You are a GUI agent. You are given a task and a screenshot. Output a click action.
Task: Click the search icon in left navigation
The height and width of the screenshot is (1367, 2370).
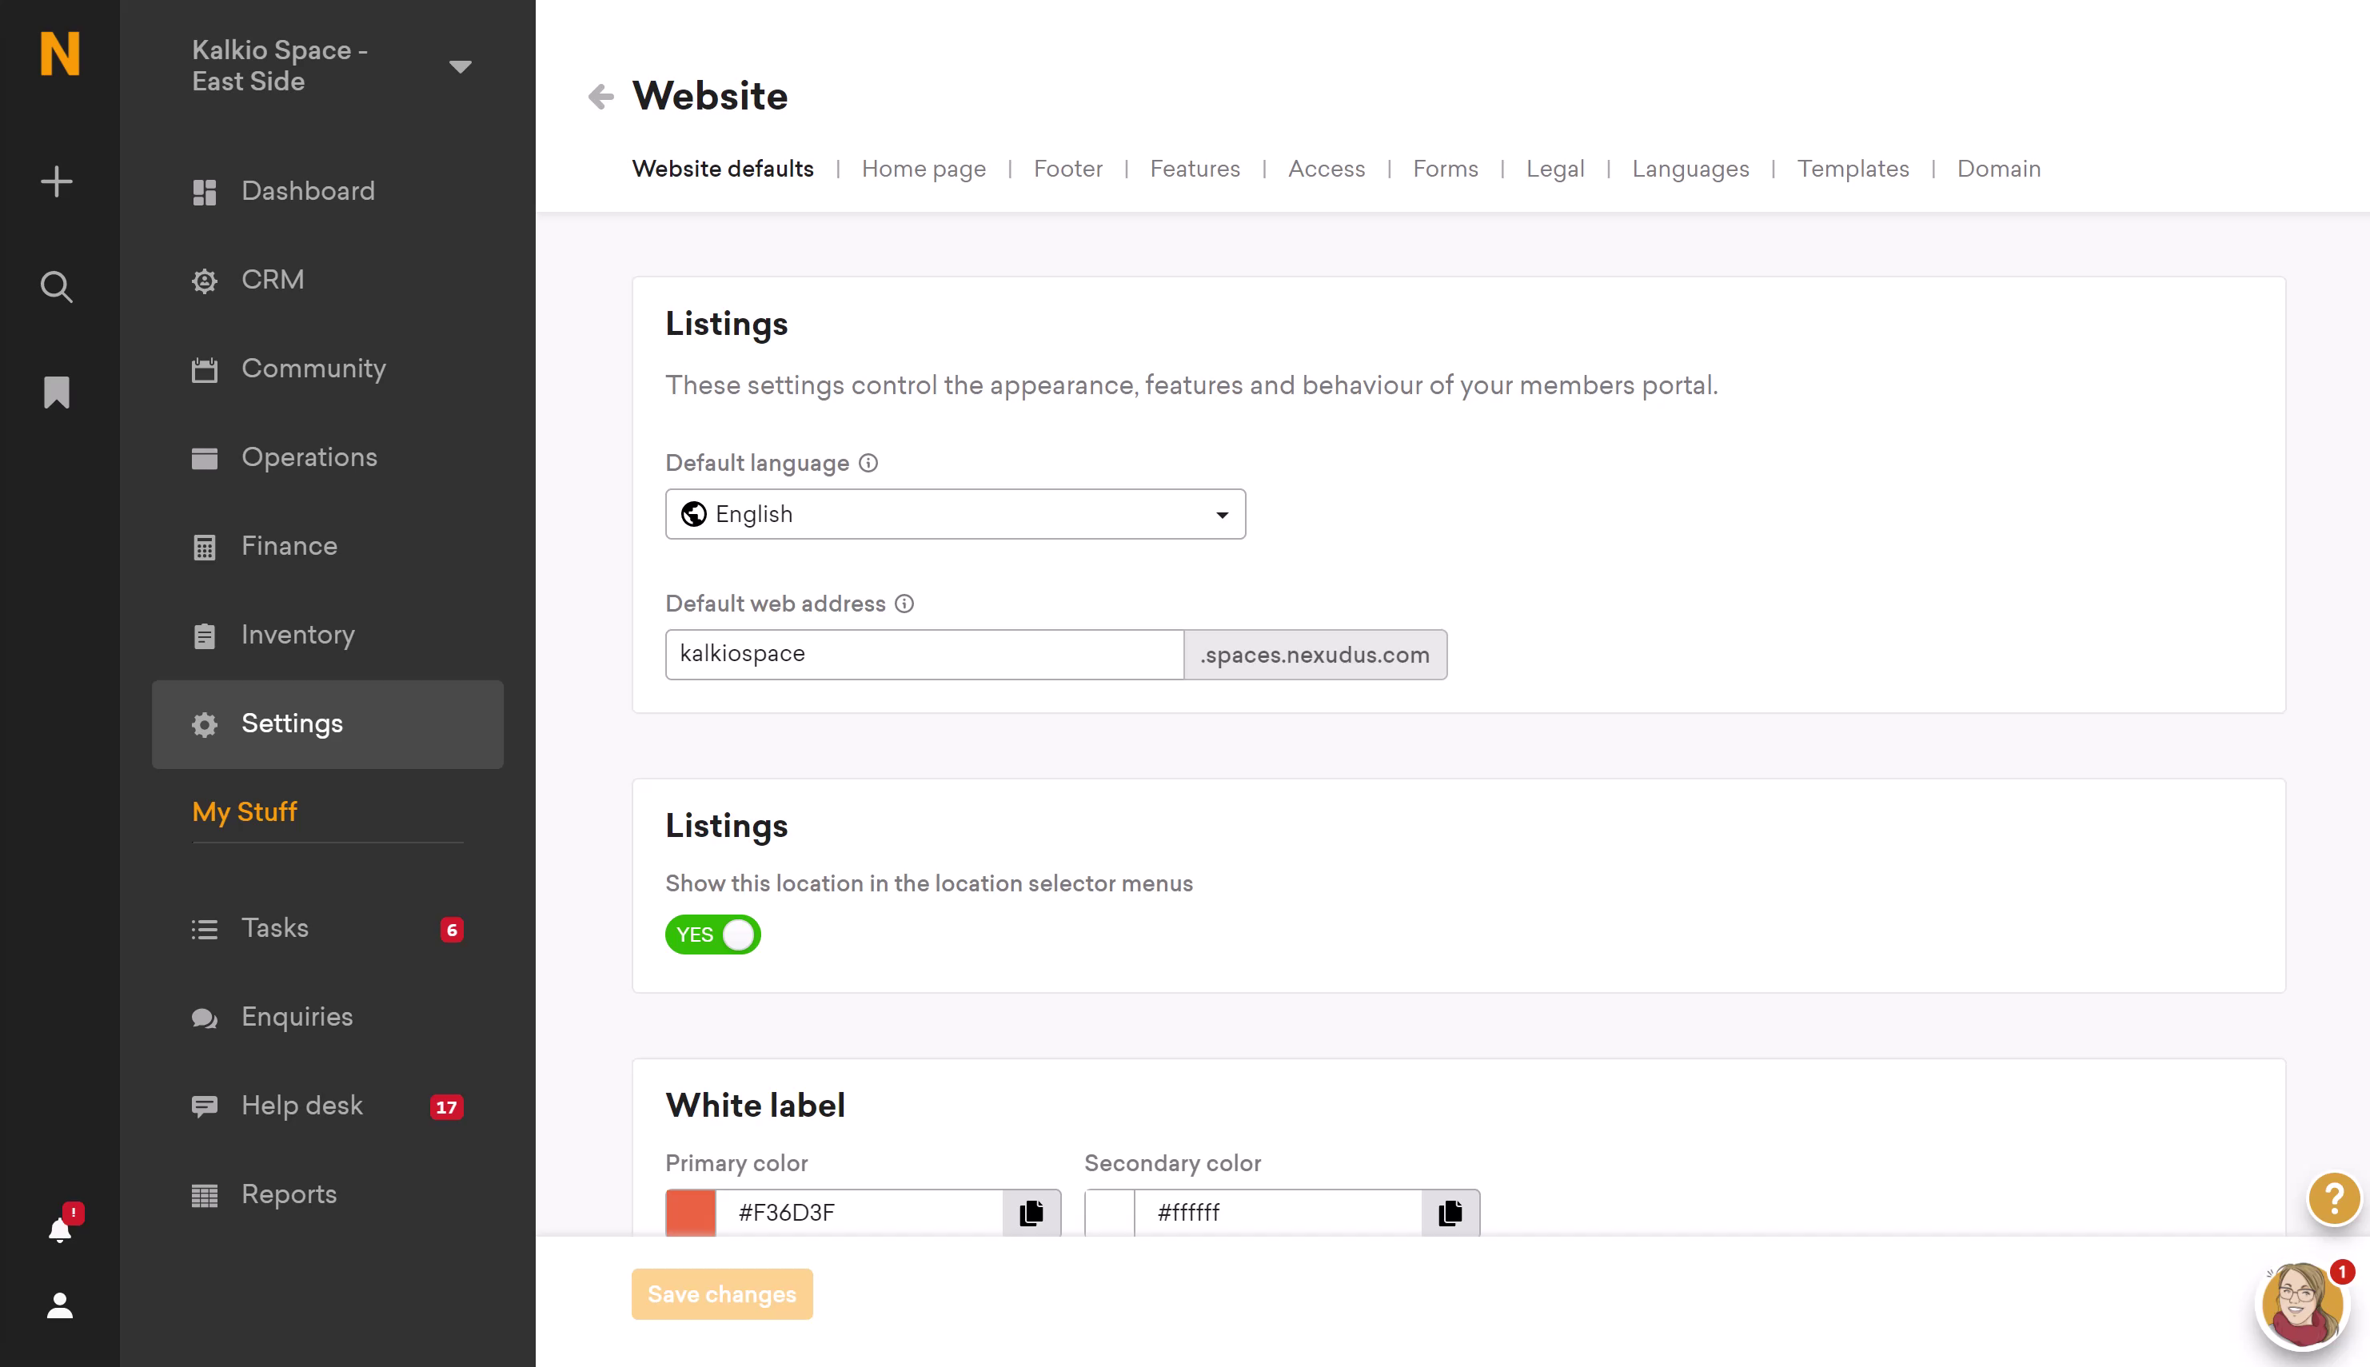pyautogui.click(x=57, y=286)
